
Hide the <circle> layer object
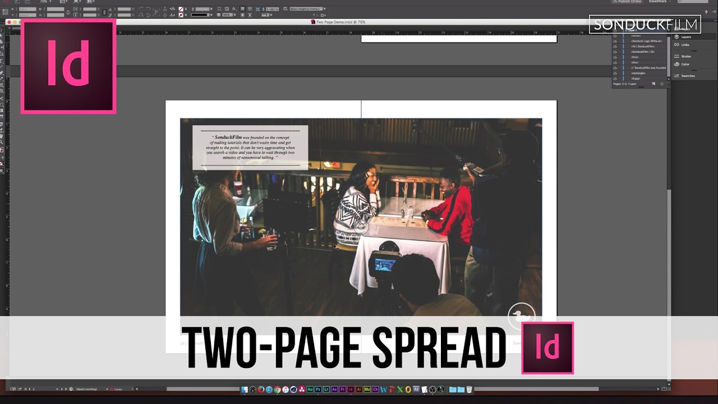(615, 36)
